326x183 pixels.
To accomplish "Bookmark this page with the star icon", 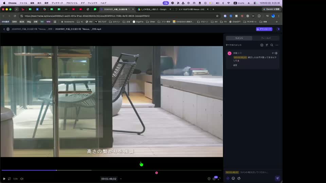I will (x=217, y=16).
